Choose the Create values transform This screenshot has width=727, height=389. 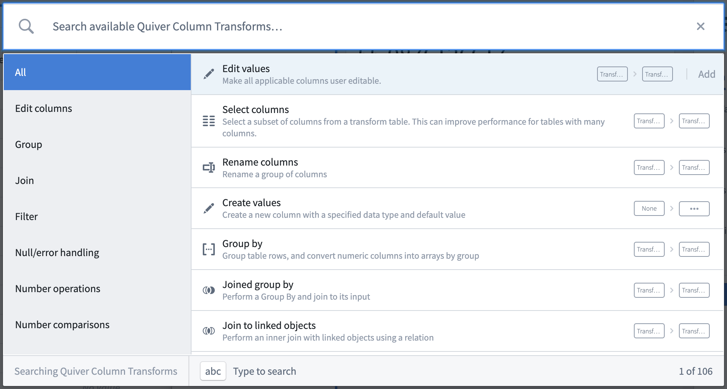pyautogui.click(x=457, y=208)
